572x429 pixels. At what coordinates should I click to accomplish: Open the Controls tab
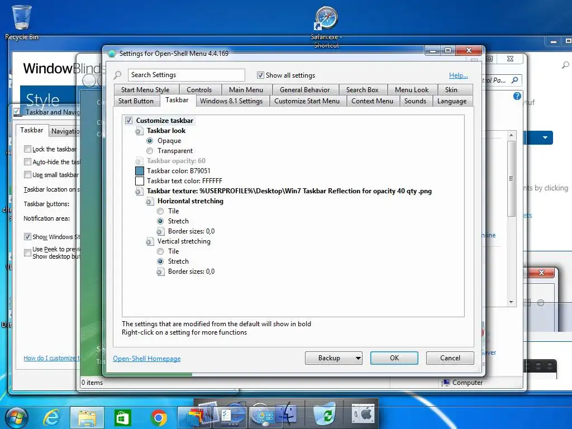(x=199, y=90)
